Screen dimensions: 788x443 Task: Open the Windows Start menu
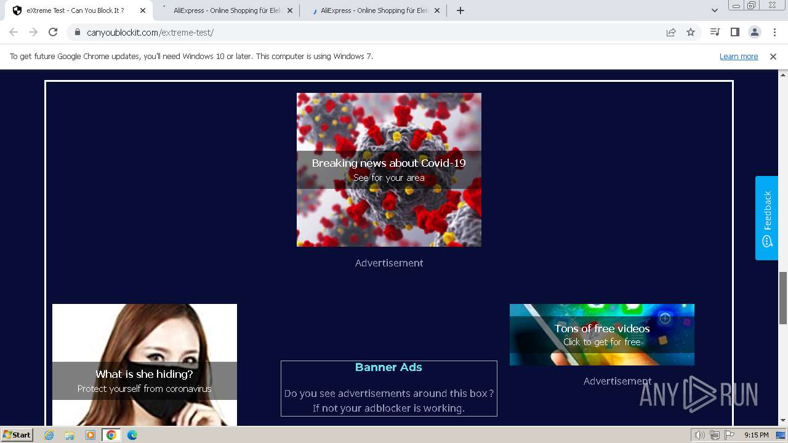[x=17, y=435]
